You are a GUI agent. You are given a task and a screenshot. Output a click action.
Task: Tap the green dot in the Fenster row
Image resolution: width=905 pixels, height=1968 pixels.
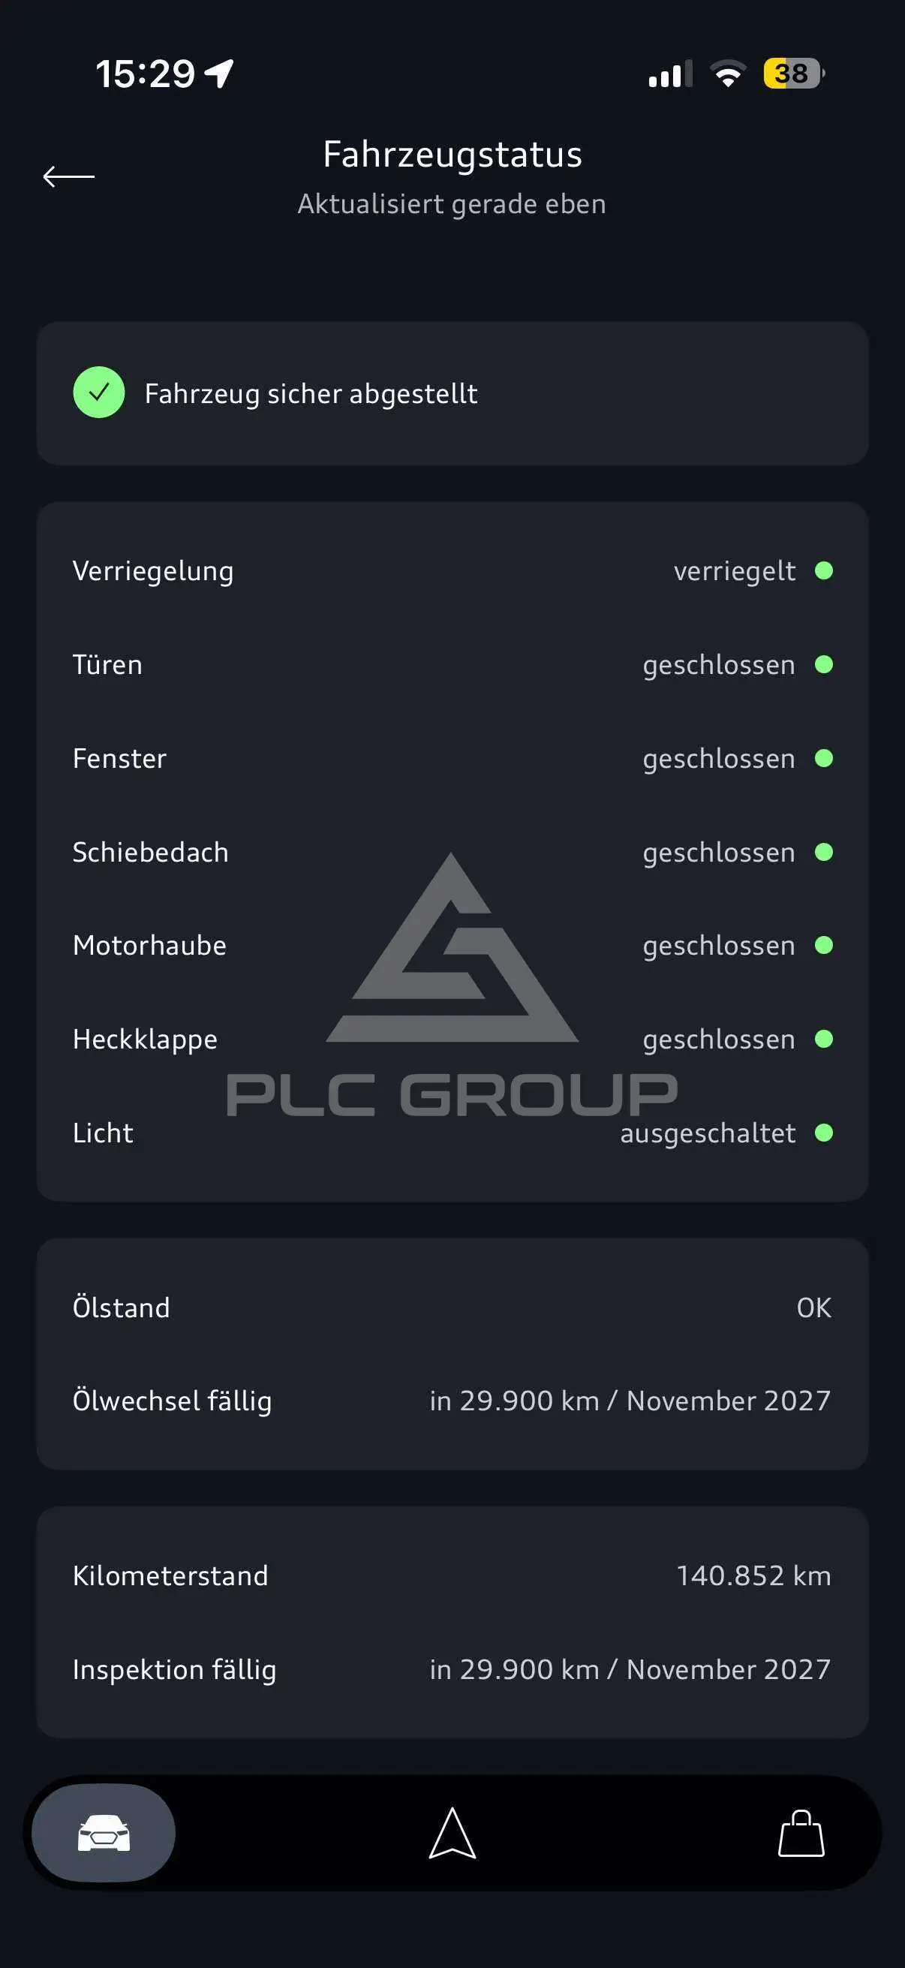pos(823,758)
